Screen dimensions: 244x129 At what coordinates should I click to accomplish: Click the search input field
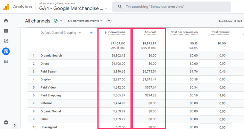171,7
